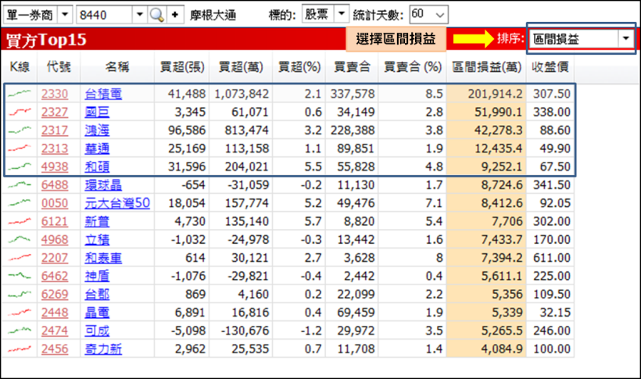Click the 買方Top15 panel title
This screenshot has height=379, width=641.
(x=46, y=40)
